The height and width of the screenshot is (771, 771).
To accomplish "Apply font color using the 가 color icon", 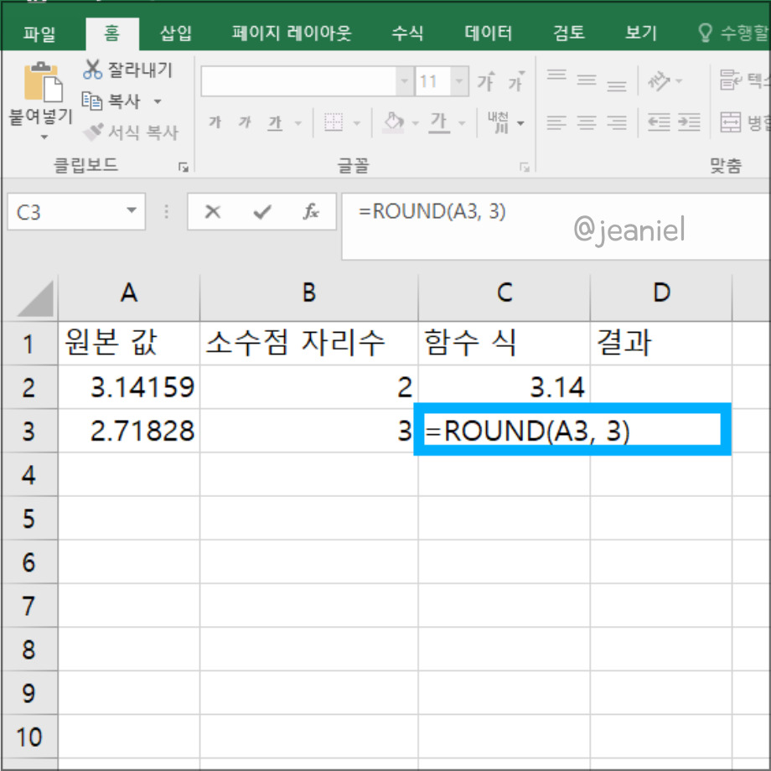I will point(439,120).
